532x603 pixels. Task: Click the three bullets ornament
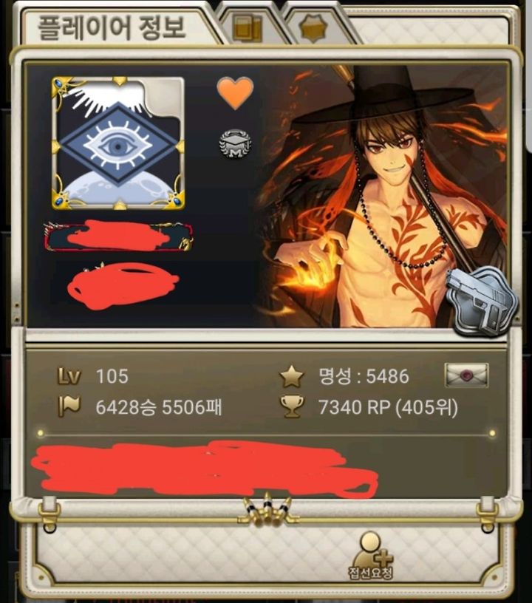(268, 511)
